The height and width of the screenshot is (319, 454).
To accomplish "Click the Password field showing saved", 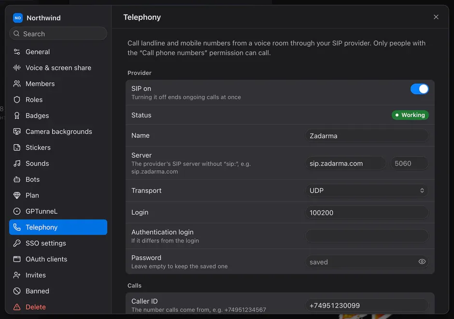I will (x=367, y=261).
